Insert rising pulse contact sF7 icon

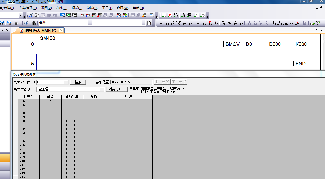coord(223,23)
